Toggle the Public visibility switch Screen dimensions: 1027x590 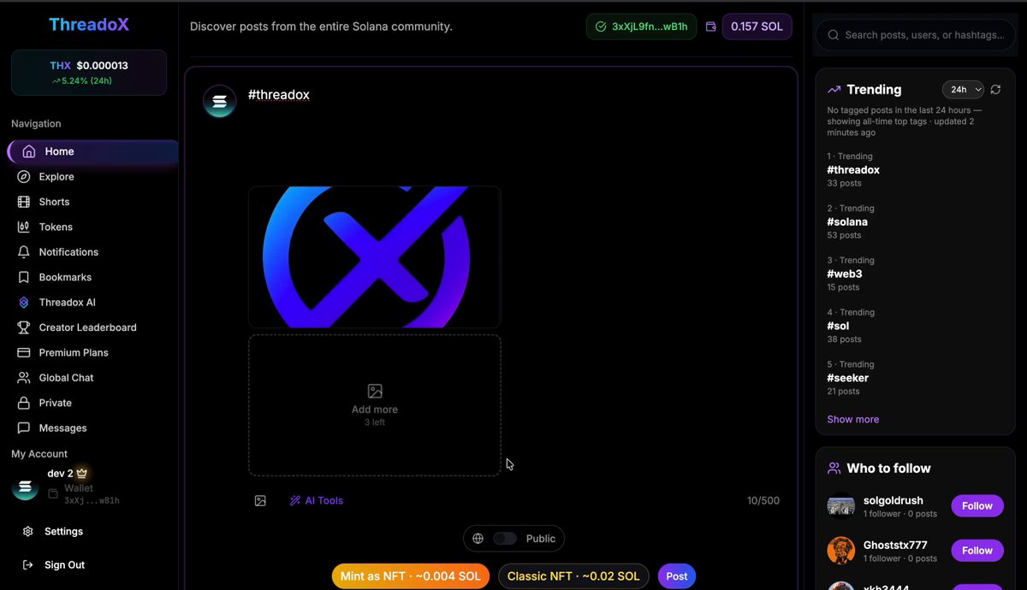pos(505,539)
